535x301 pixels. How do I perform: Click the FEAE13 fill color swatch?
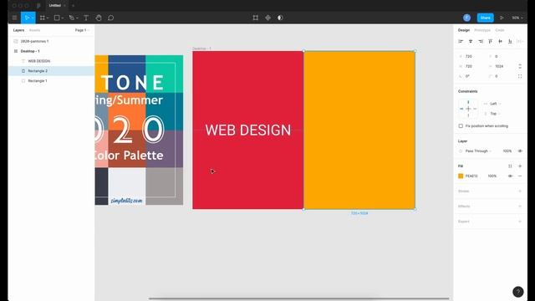[461, 176]
